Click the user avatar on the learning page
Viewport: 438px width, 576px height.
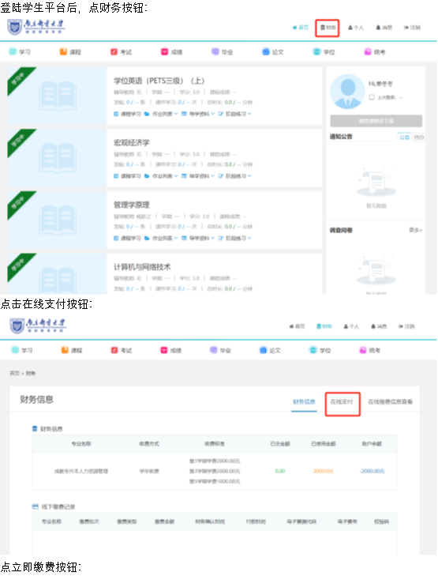point(347,92)
